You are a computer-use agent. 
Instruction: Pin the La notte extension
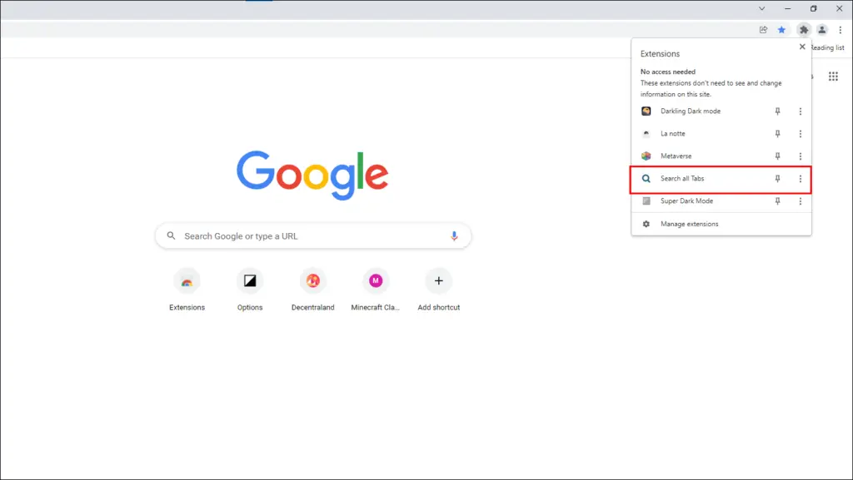tap(777, 134)
